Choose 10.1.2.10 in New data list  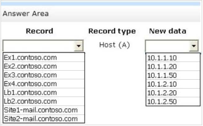[x=173, y=84]
